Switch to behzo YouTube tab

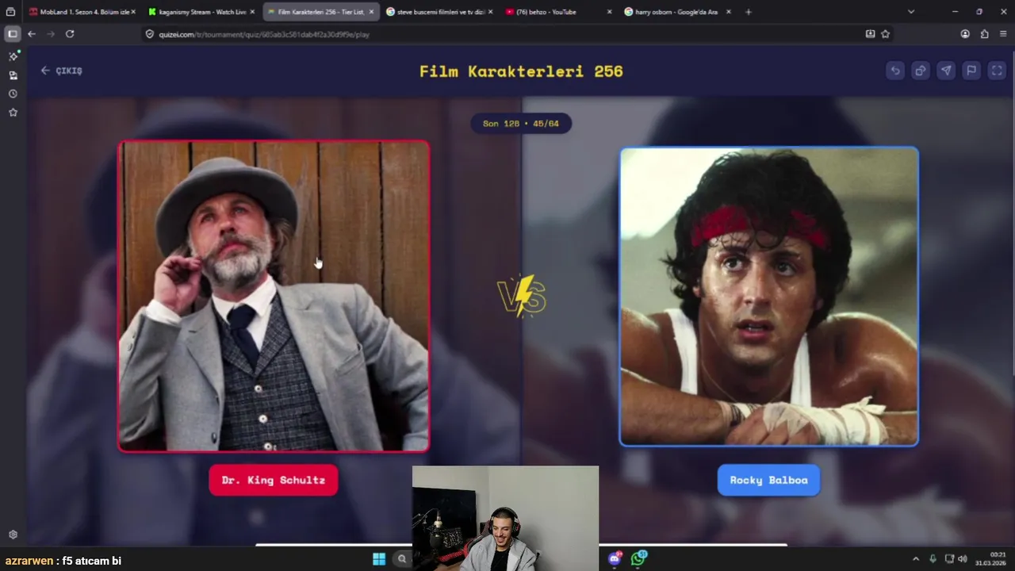click(557, 12)
